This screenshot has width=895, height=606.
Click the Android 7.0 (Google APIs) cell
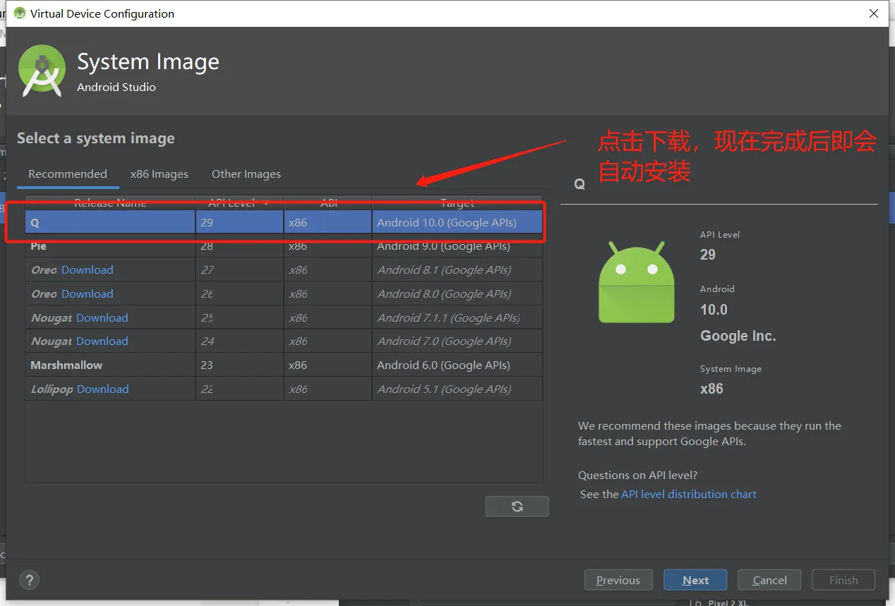457,341
